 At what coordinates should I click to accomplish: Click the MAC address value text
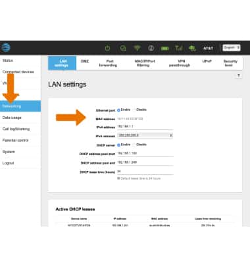(130, 119)
